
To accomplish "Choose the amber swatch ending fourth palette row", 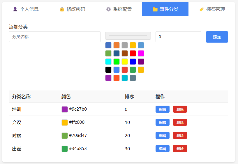I will pos(141,70).
